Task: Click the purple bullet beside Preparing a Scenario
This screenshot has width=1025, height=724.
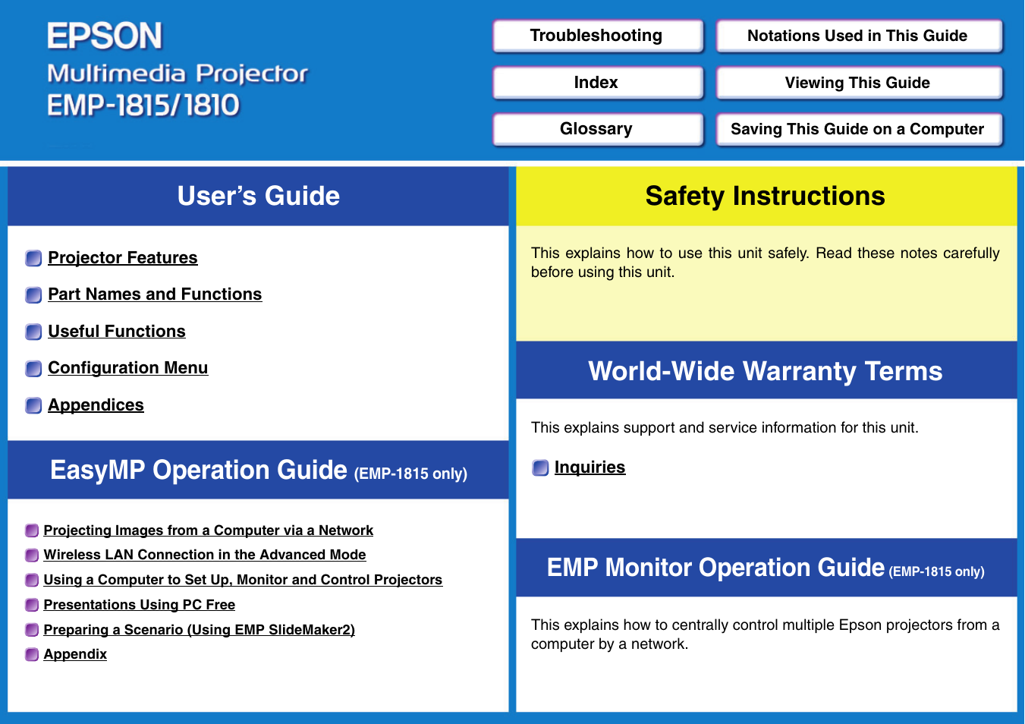Action: pos(32,630)
